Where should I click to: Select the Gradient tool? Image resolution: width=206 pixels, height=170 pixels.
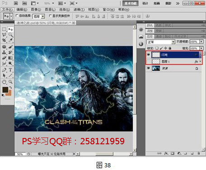point(10,58)
